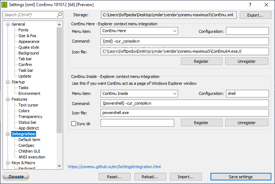275x184 pixels.
Task: Open Transparency settings page
Action: pos(30,117)
